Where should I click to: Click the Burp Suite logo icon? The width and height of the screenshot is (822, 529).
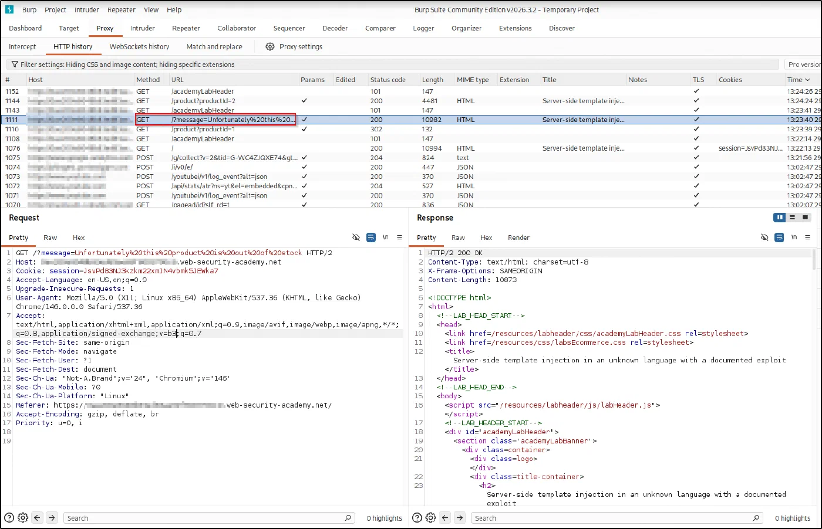9,9
